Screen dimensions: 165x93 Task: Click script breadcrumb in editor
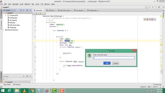[x=43, y=14]
